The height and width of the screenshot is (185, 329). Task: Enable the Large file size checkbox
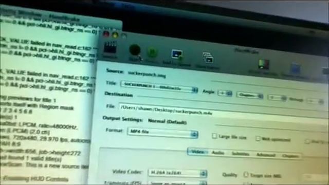[x=214, y=136]
